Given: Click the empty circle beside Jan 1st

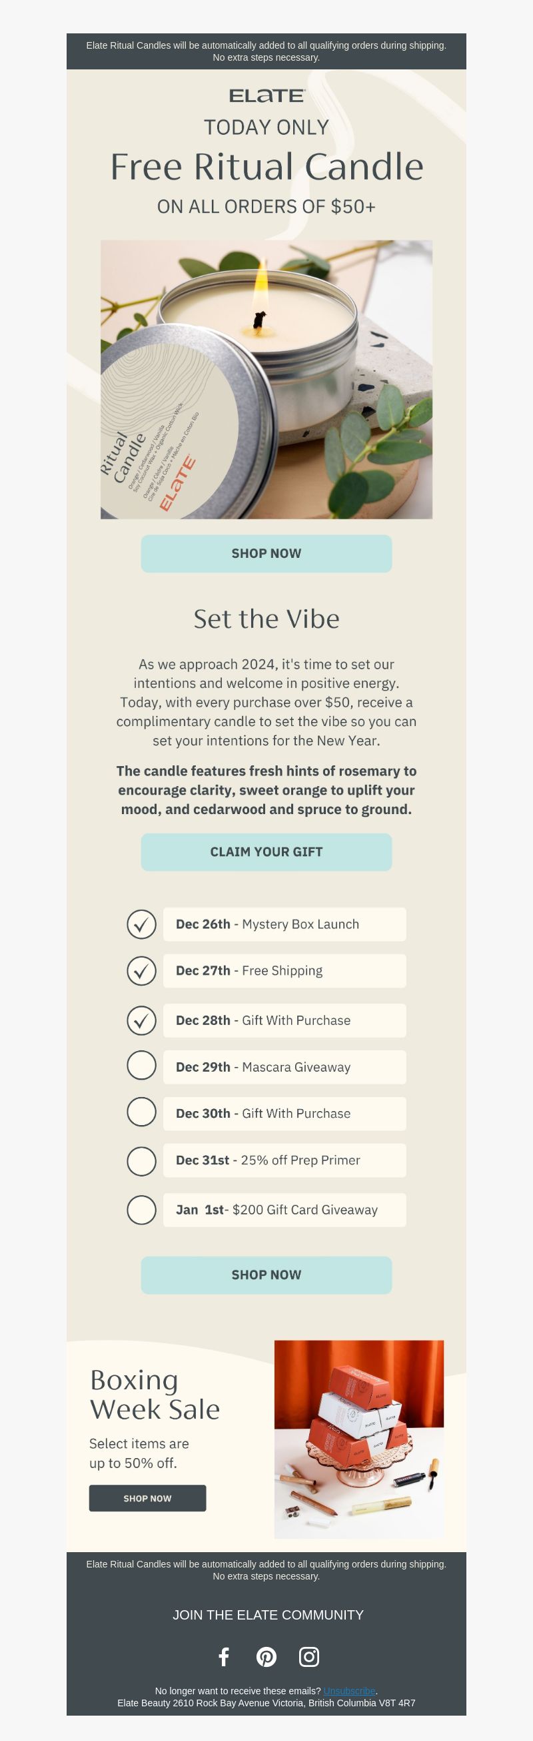Looking at the screenshot, I should (x=142, y=1210).
